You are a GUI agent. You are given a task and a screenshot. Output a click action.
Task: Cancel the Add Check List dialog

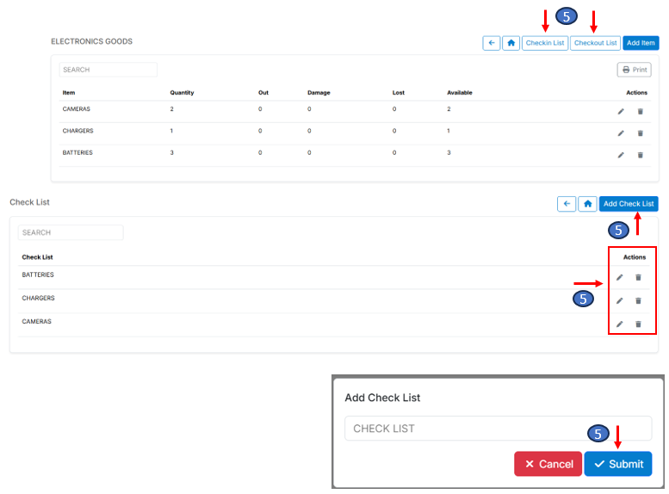548,464
